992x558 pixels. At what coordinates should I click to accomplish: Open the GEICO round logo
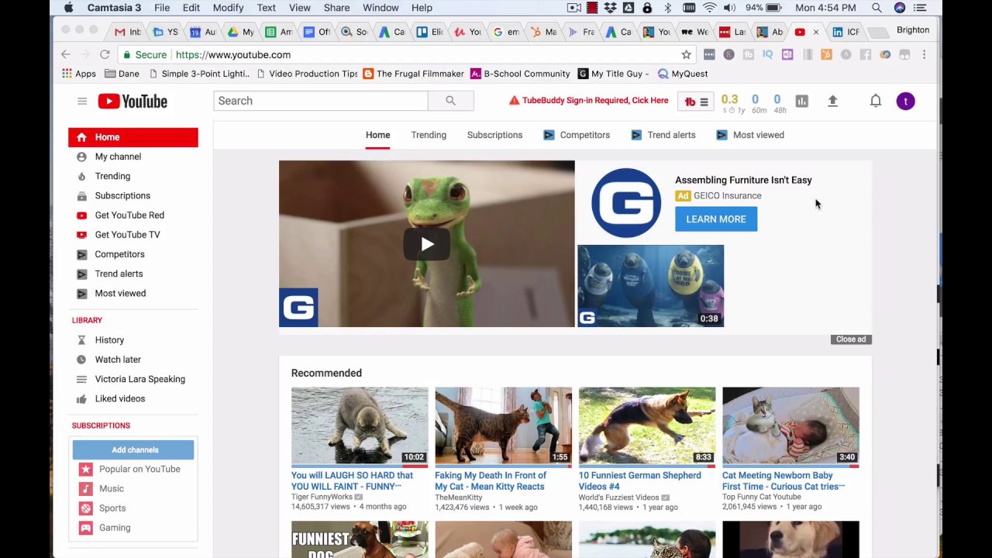[626, 202]
